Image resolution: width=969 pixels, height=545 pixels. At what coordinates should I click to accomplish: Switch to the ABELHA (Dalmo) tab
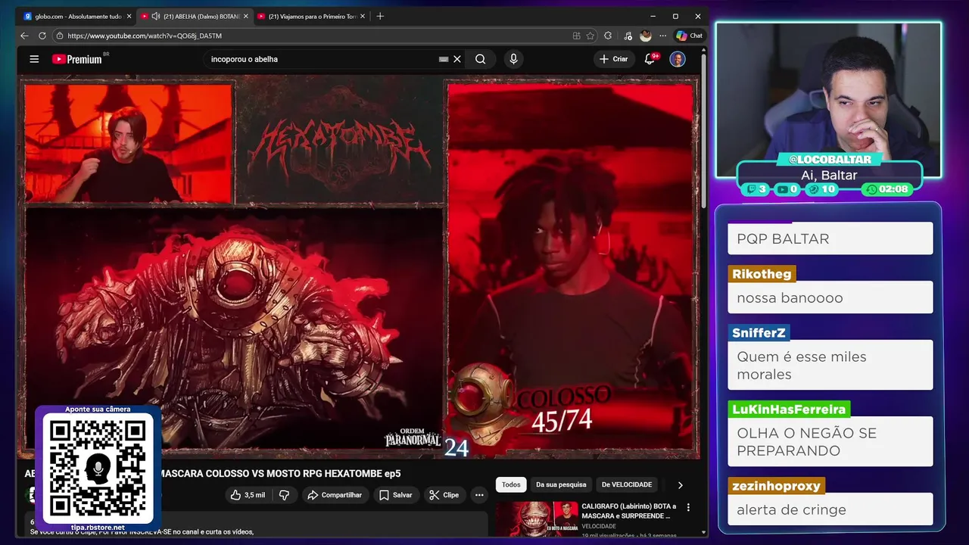[195, 16]
